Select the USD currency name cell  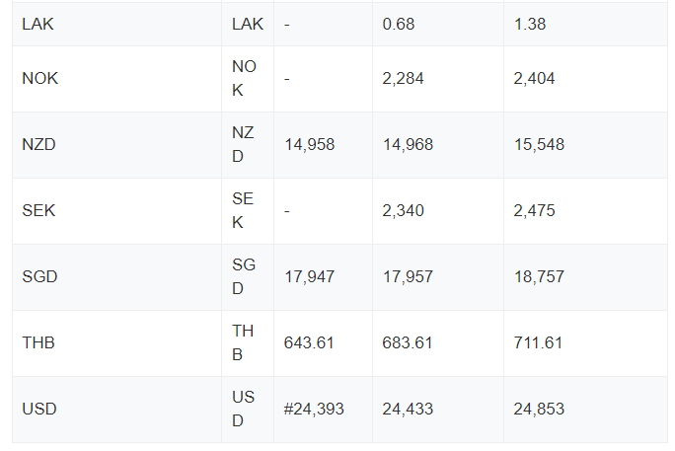116,410
